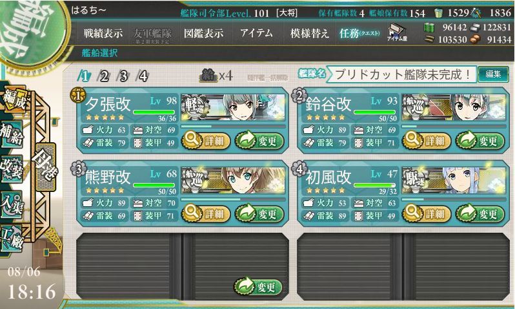The image size is (515, 309).
Task: Click the 編成 organize side menu icon
Action: [x=13, y=100]
